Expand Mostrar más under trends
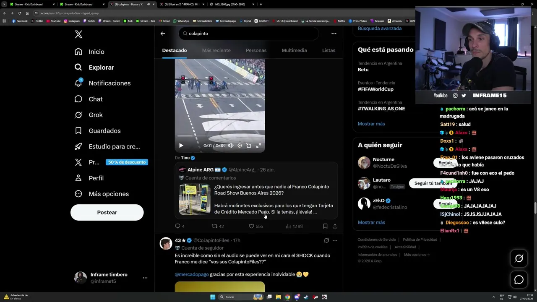The width and height of the screenshot is (537, 302). (x=371, y=124)
